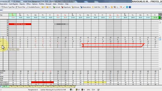Show the Departures list
The image size is (162, 91).
click(66, 7)
